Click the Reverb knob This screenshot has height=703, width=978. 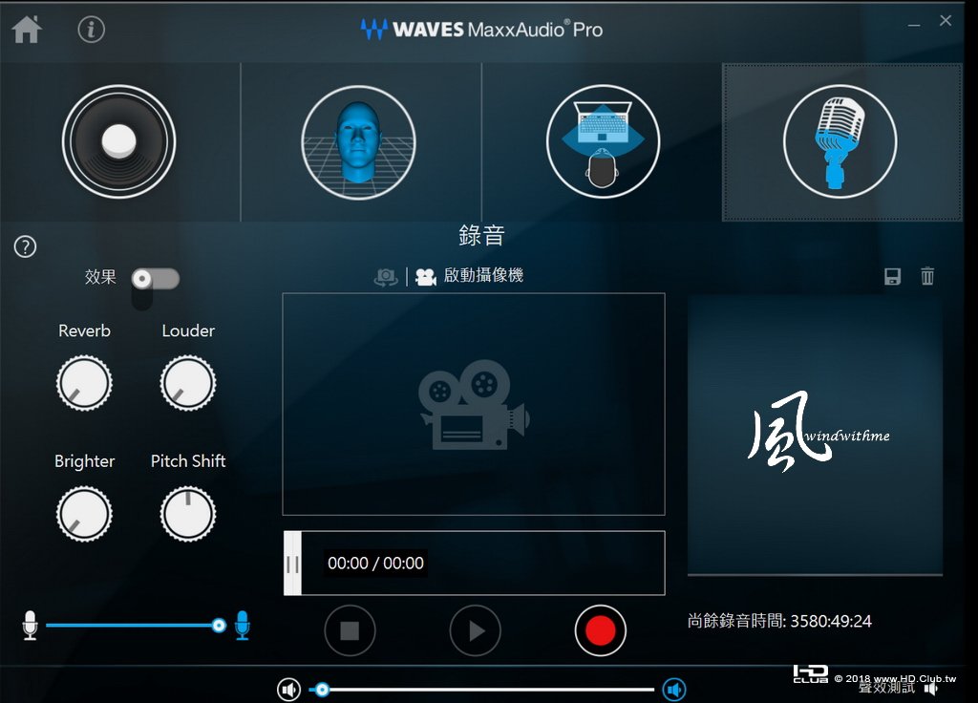pyautogui.click(x=84, y=383)
